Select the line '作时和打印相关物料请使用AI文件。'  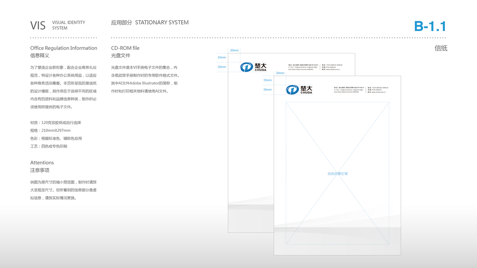pyautogui.click(x=140, y=91)
